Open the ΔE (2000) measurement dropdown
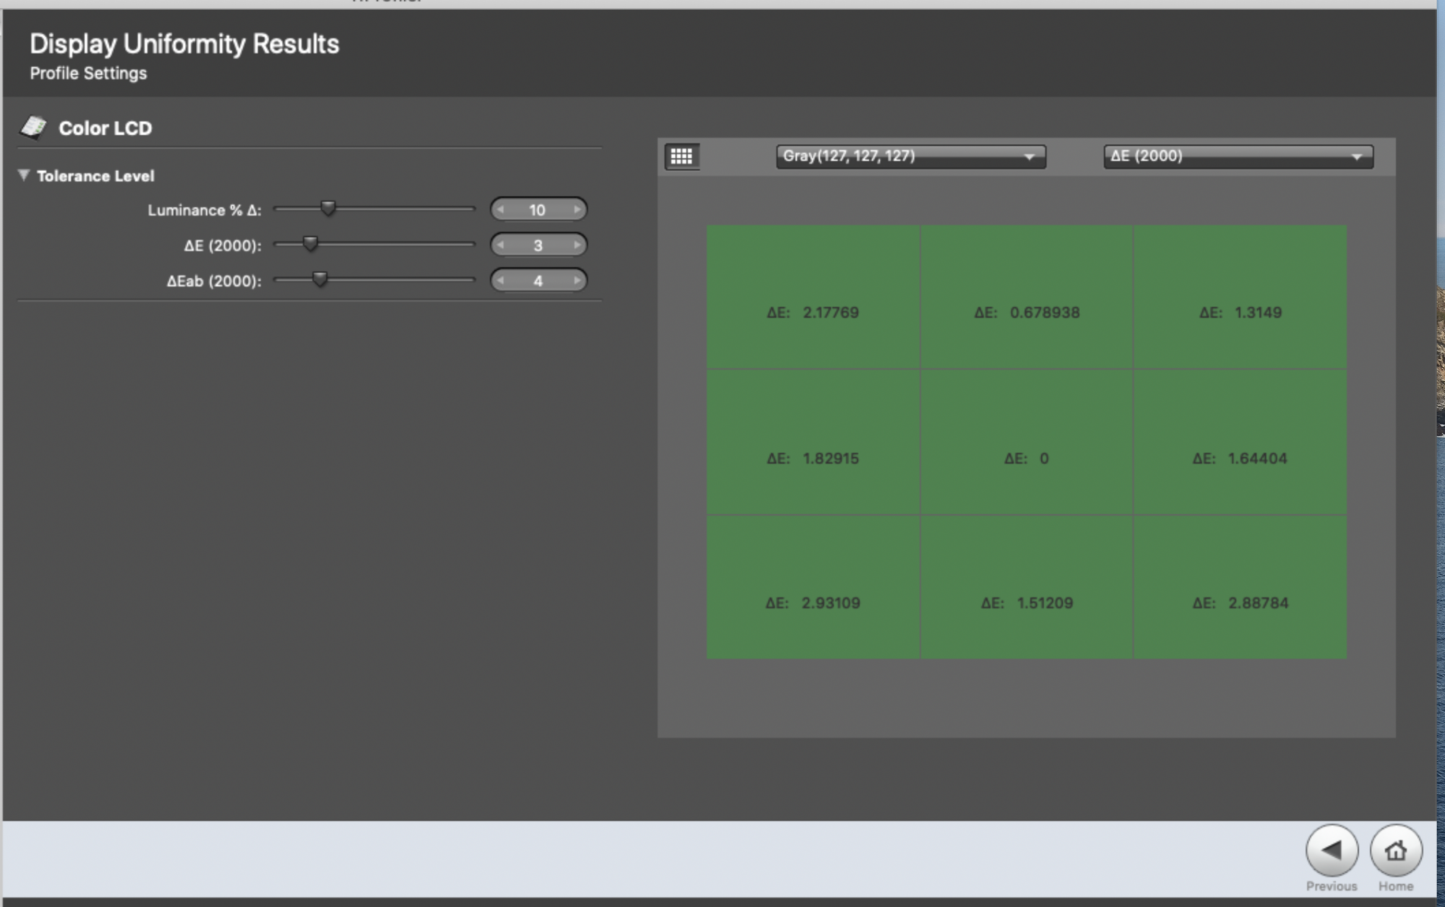This screenshot has width=1445, height=907. pyautogui.click(x=1238, y=156)
